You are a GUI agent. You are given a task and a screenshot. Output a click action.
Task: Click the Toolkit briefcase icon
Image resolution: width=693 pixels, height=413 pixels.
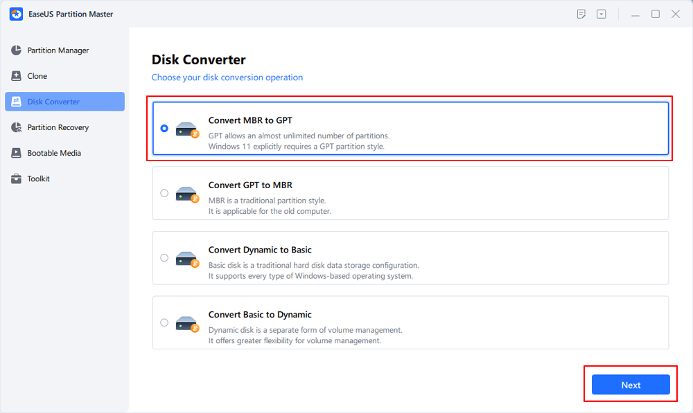pyautogui.click(x=16, y=178)
